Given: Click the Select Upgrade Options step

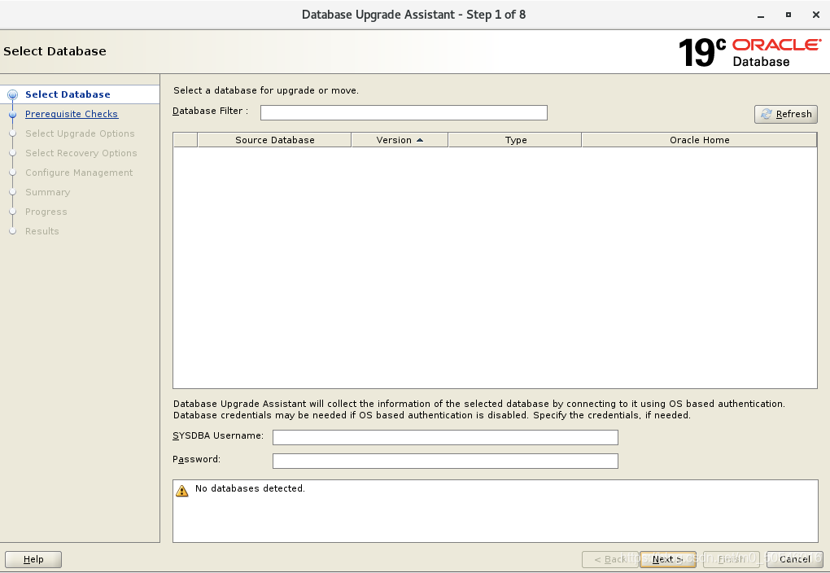Looking at the screenshot, I should tap(80, 133).
